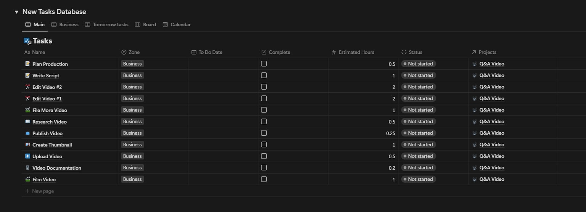Click the Q&A Video project icon of Edit Video #1
This screenshot has height=212, width=586.
pos(475,98)
